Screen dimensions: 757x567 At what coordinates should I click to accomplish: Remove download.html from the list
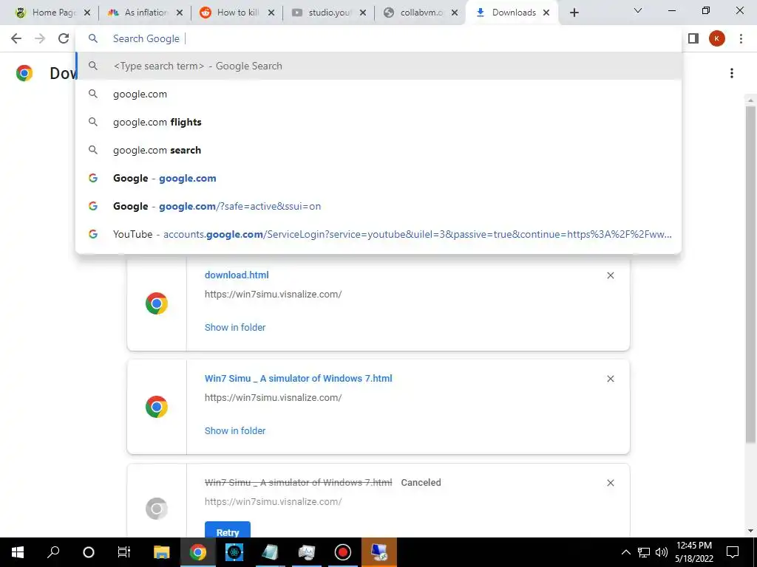click(610, 275)
